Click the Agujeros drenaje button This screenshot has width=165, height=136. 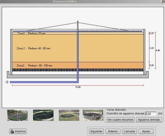tap(149, 120)
